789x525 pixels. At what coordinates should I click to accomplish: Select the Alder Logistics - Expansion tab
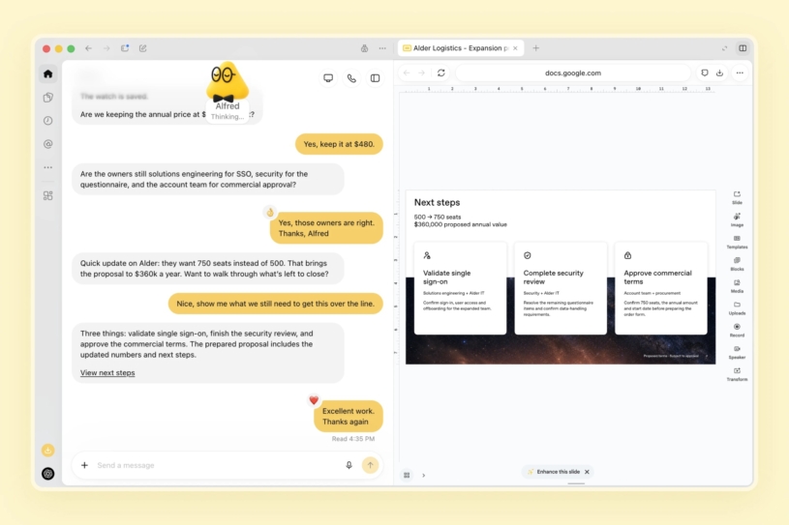[461, 48]
